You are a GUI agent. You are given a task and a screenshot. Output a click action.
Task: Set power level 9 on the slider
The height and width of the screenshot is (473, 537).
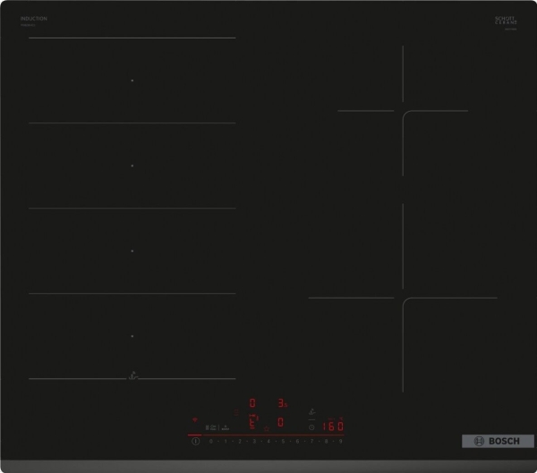click(340, 441)
